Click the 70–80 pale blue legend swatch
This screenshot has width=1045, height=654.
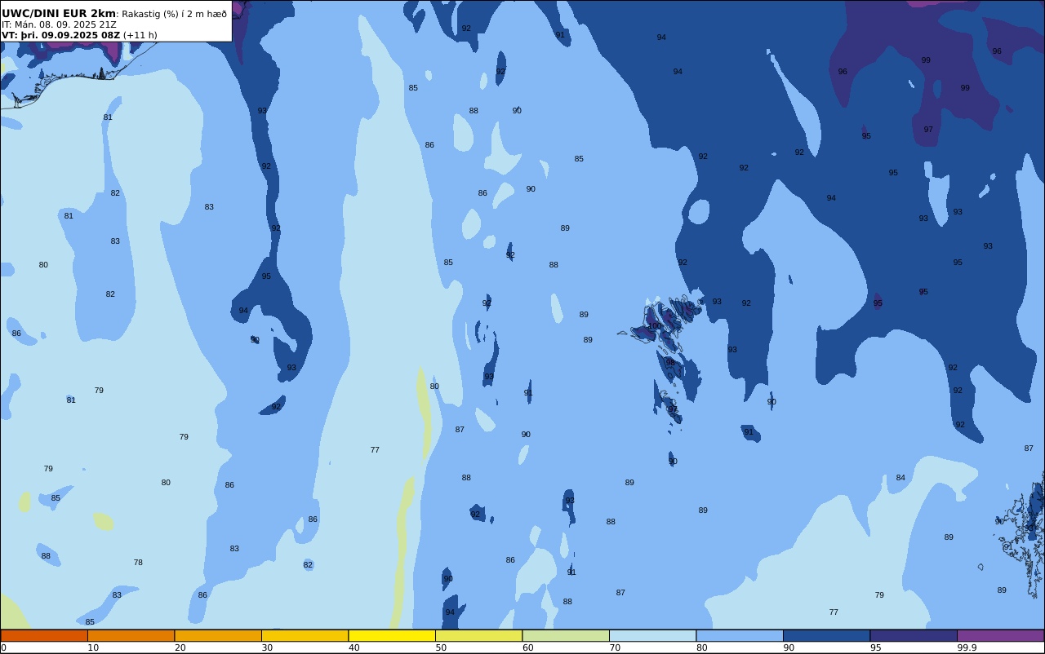tap(653, 635)
